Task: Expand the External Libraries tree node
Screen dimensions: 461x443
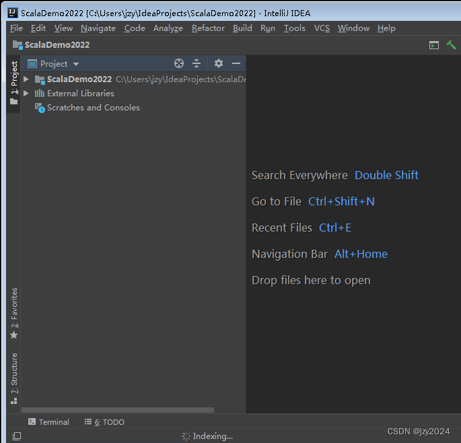Action: pyautogui.click(x=26, y=94)
